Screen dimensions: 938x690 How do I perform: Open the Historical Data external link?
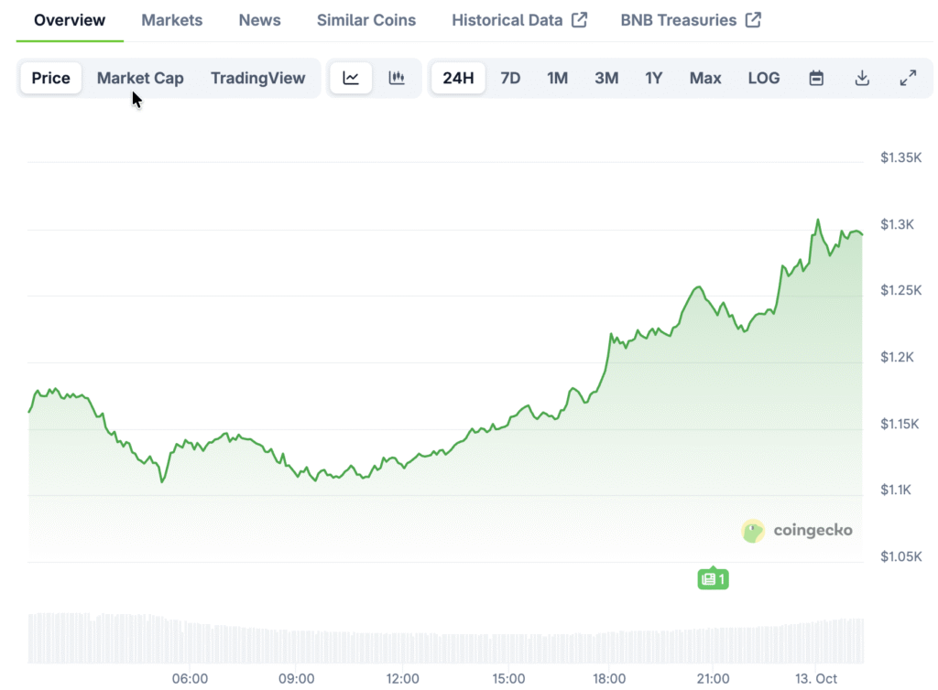[519, 20]
